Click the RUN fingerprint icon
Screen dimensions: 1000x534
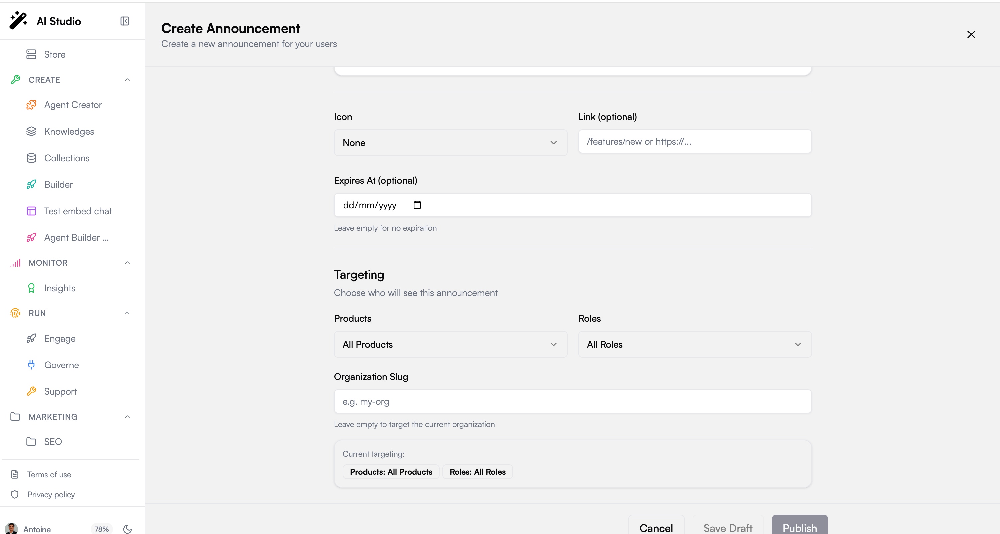tap(16, 313)
